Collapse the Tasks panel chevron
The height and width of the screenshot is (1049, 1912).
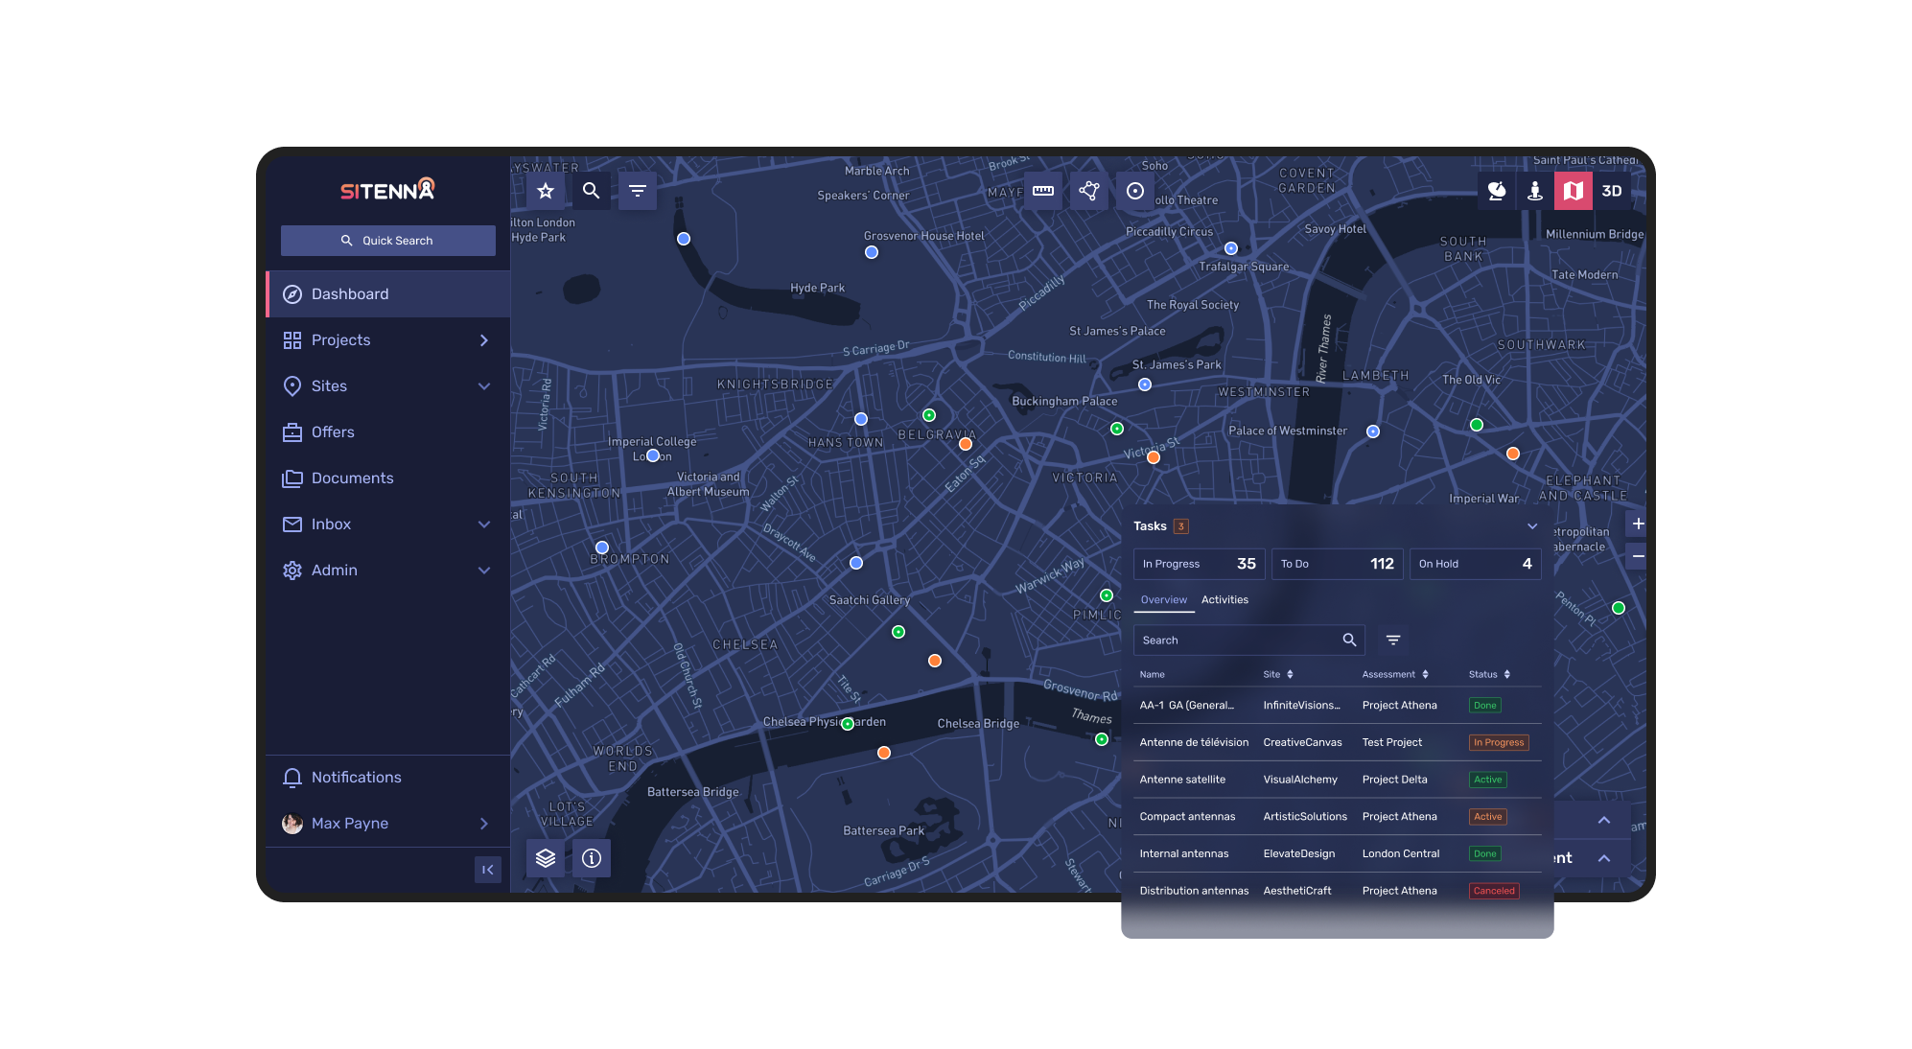[1532, 526]
